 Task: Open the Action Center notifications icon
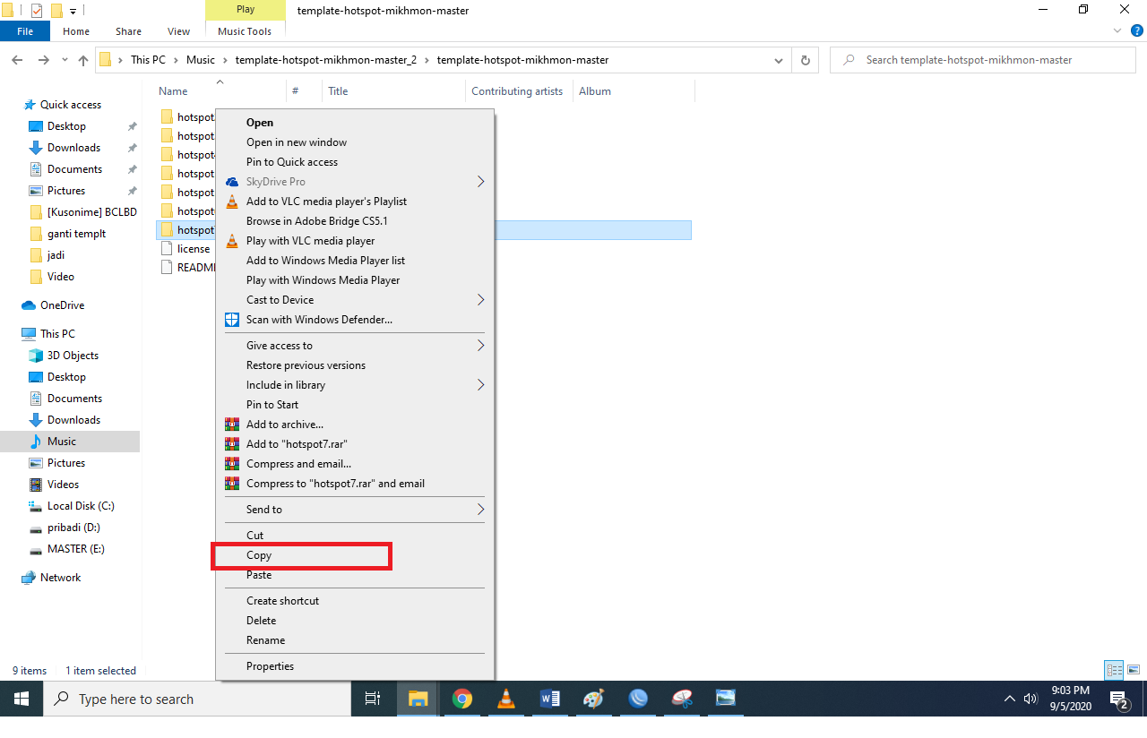(x=1119, y=699)
